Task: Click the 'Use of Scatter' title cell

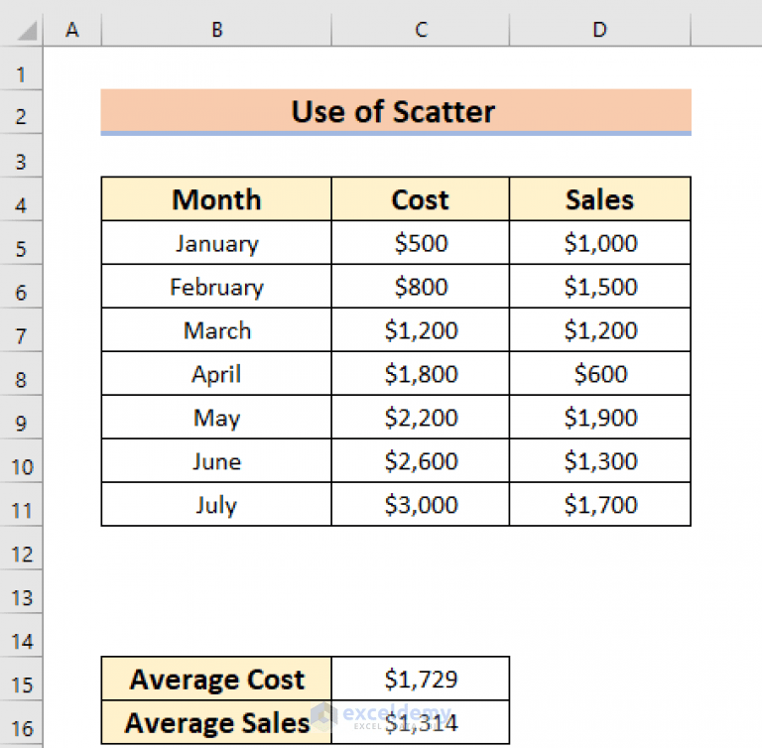Action: pyautogui.click(x=395, y=112)
